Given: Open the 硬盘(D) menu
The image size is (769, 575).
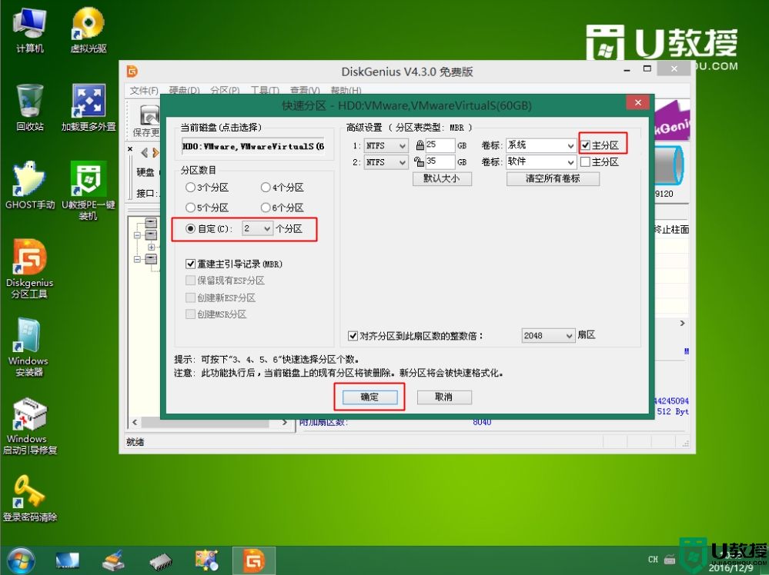Looking at the screenshot, I should coord(185,90).
